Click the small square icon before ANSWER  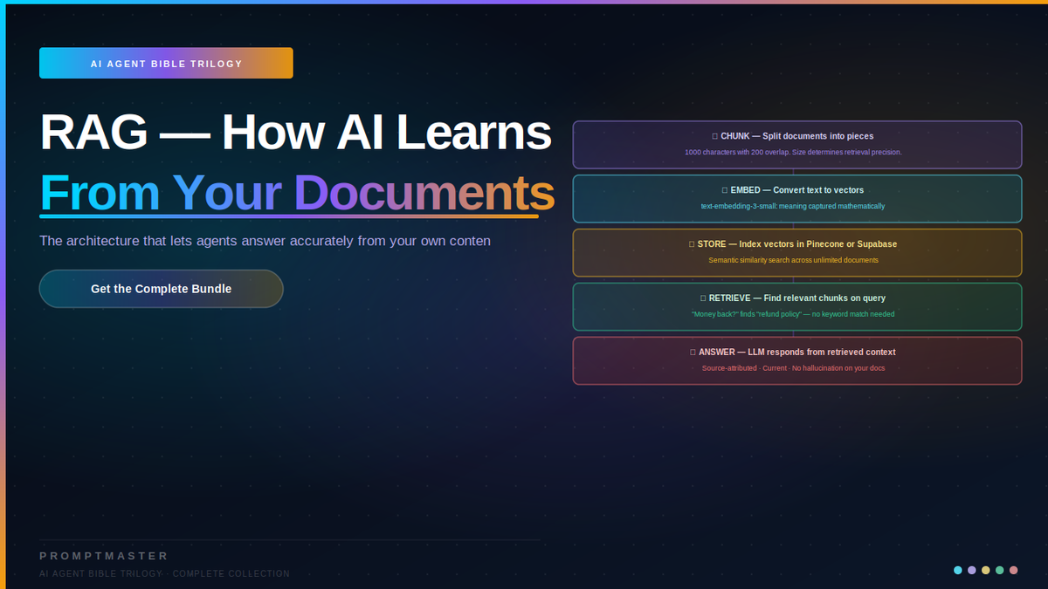[x=693, y=353]
